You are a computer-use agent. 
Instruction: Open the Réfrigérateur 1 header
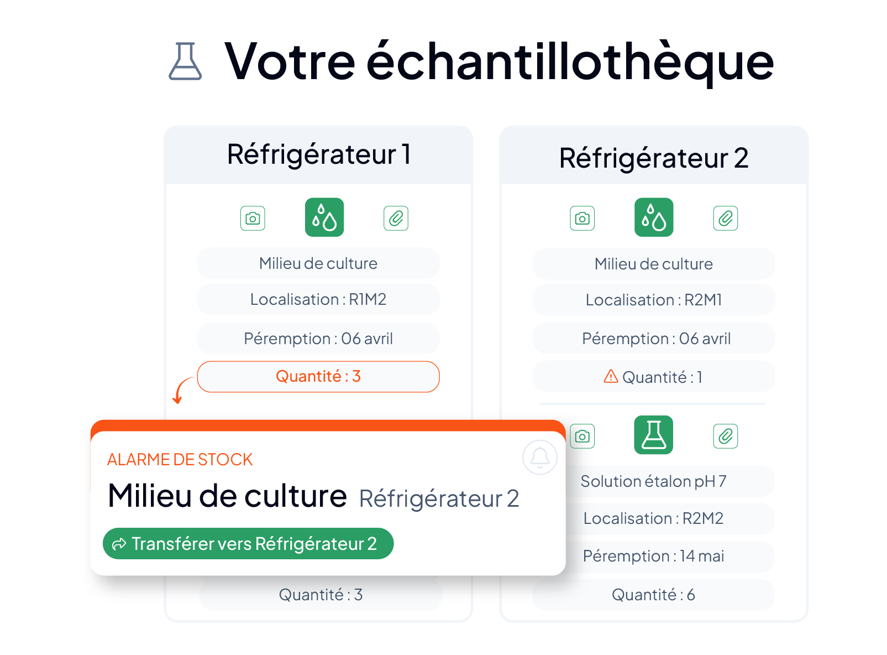pyautogui.click(x=319, y=155)
